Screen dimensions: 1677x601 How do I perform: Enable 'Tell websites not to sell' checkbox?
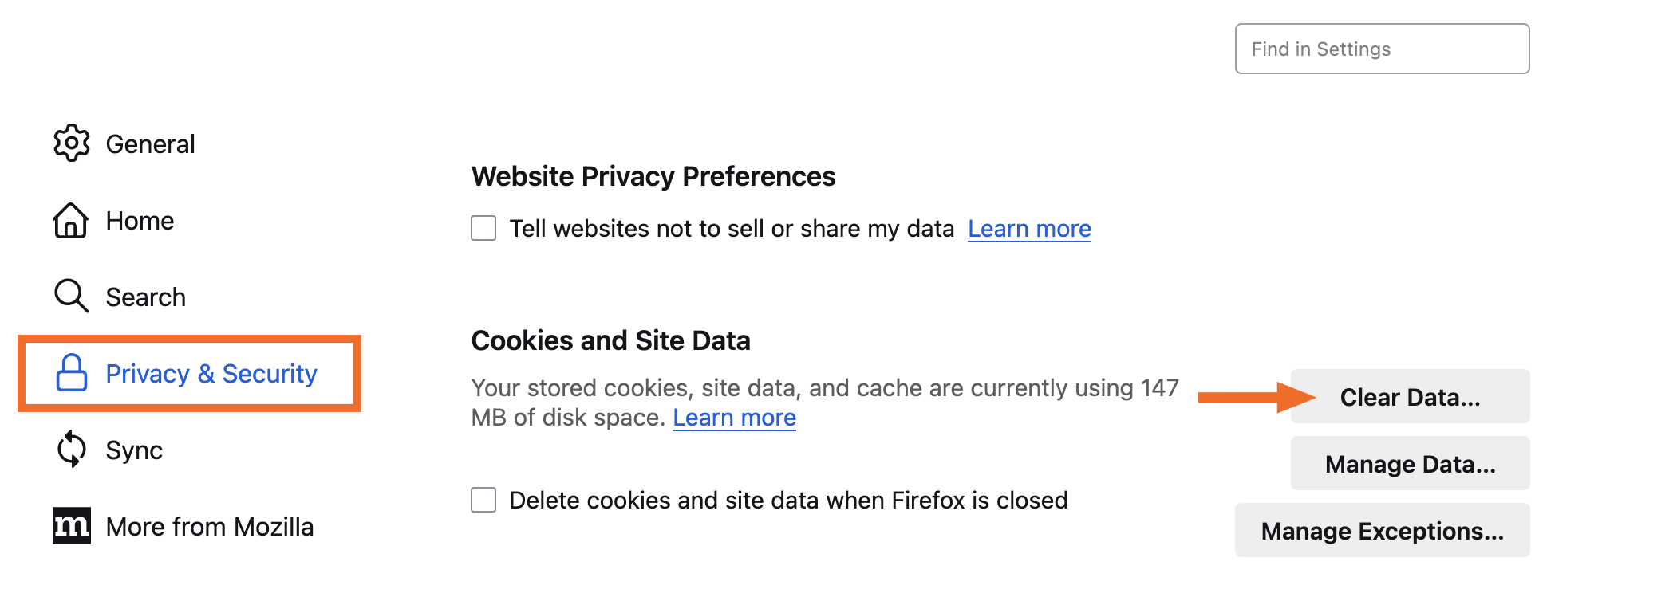coord(483,228)
